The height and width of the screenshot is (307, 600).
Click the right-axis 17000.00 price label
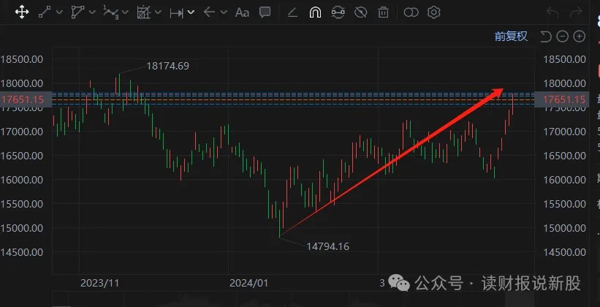564,132
